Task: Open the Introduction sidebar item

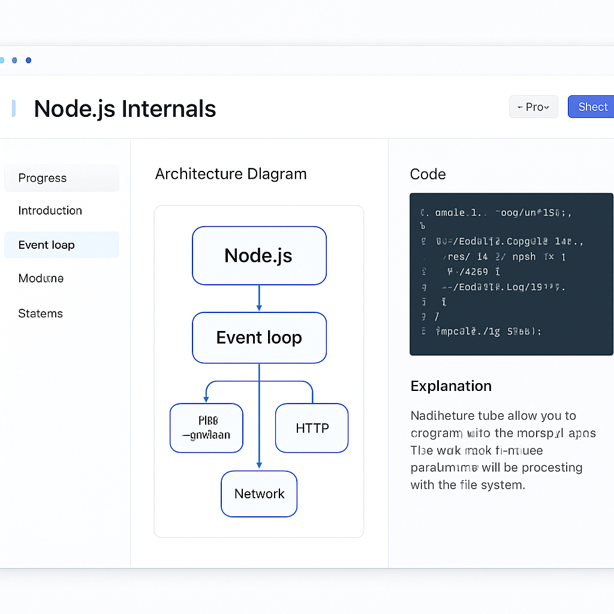Action: click(x=50, y=210)
